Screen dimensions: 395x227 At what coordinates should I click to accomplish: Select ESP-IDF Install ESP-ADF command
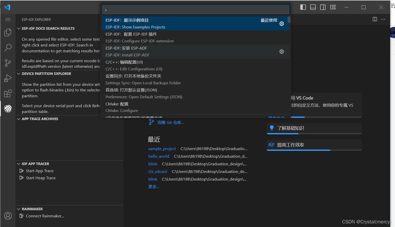195,52
